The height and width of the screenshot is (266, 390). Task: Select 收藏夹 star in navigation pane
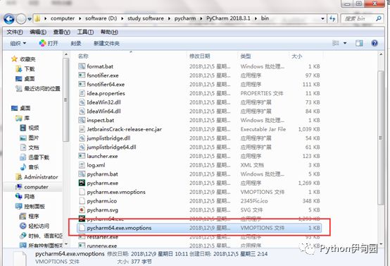point(14,59)
